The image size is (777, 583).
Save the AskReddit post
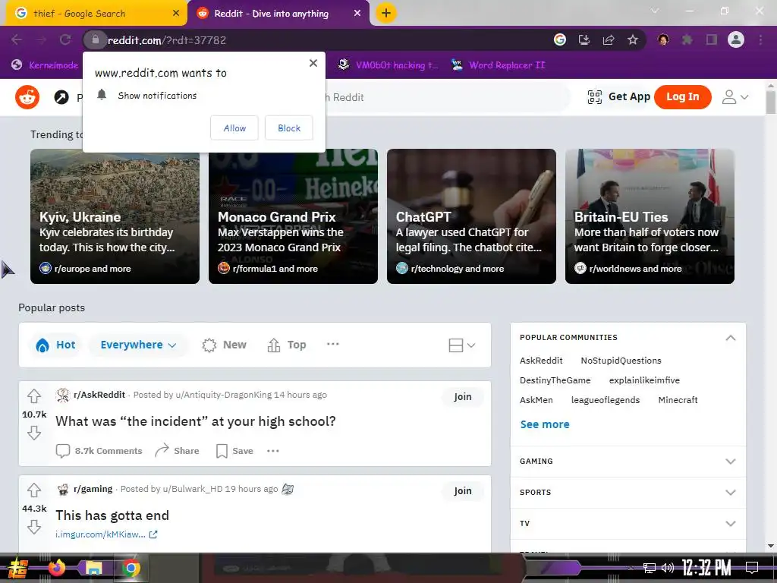[x=235, y=451]
